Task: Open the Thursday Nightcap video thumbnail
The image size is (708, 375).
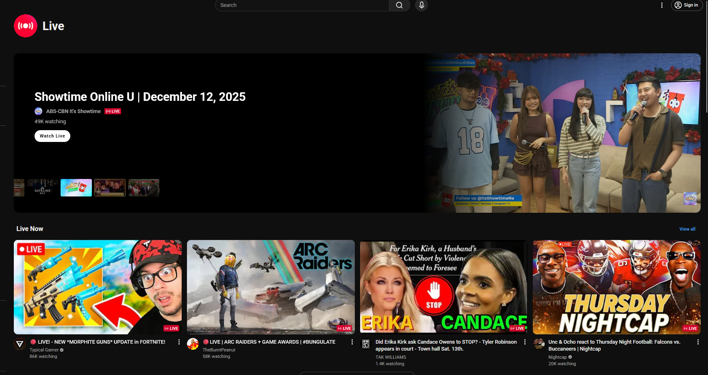Action: pos(617,287)
